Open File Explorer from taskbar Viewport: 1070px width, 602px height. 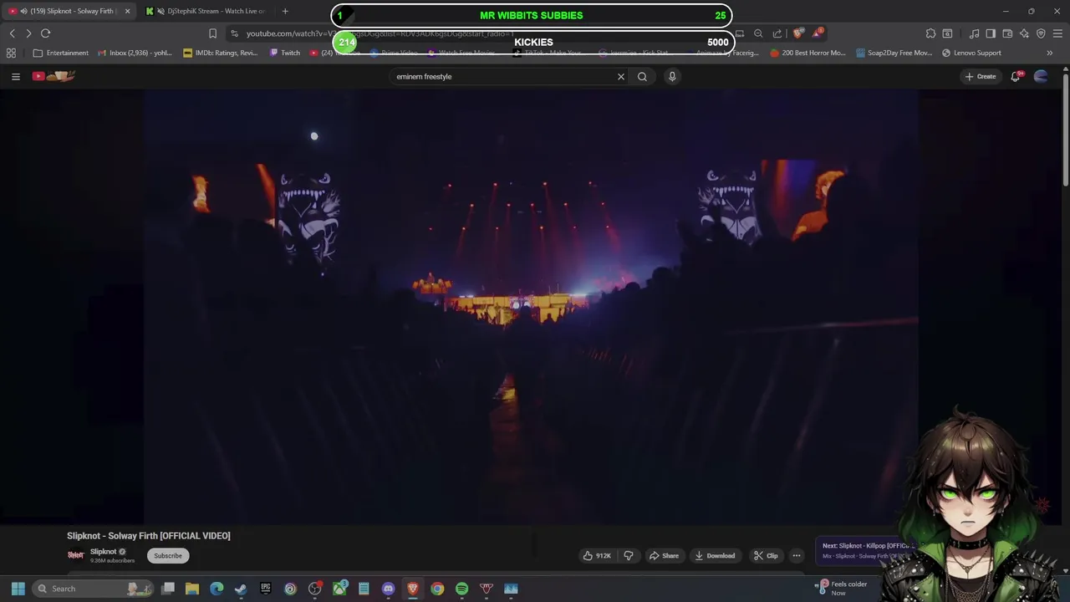point(192,589)
